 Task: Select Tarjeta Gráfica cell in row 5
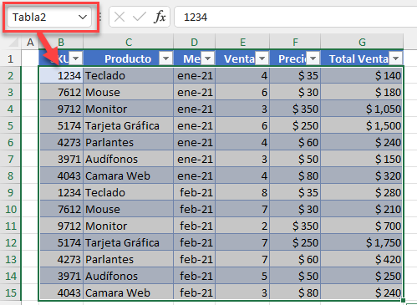click(129, 125)
